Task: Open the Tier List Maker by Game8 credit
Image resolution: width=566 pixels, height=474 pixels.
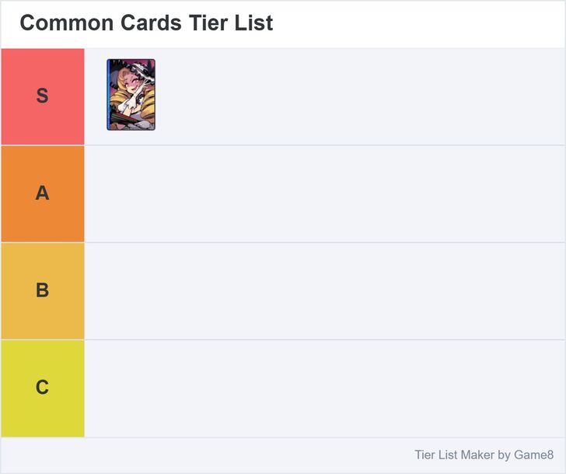Action: (x=484, y=455)
